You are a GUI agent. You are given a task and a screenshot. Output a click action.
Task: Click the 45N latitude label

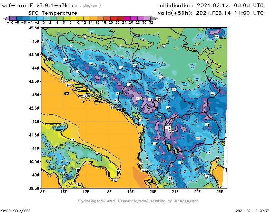point(36,41)
